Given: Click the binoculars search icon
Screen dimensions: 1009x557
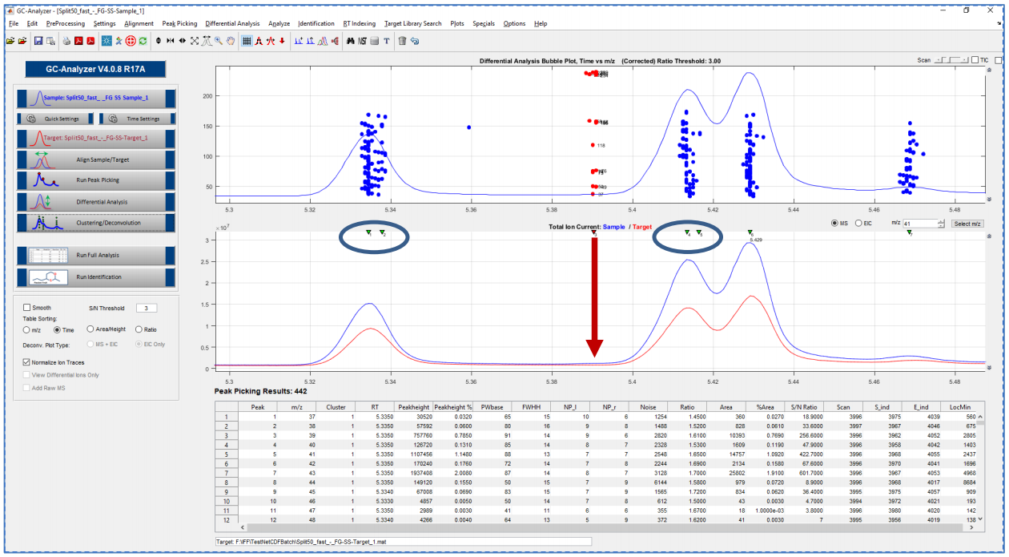Looking at the screenshot, I should 350,40.
